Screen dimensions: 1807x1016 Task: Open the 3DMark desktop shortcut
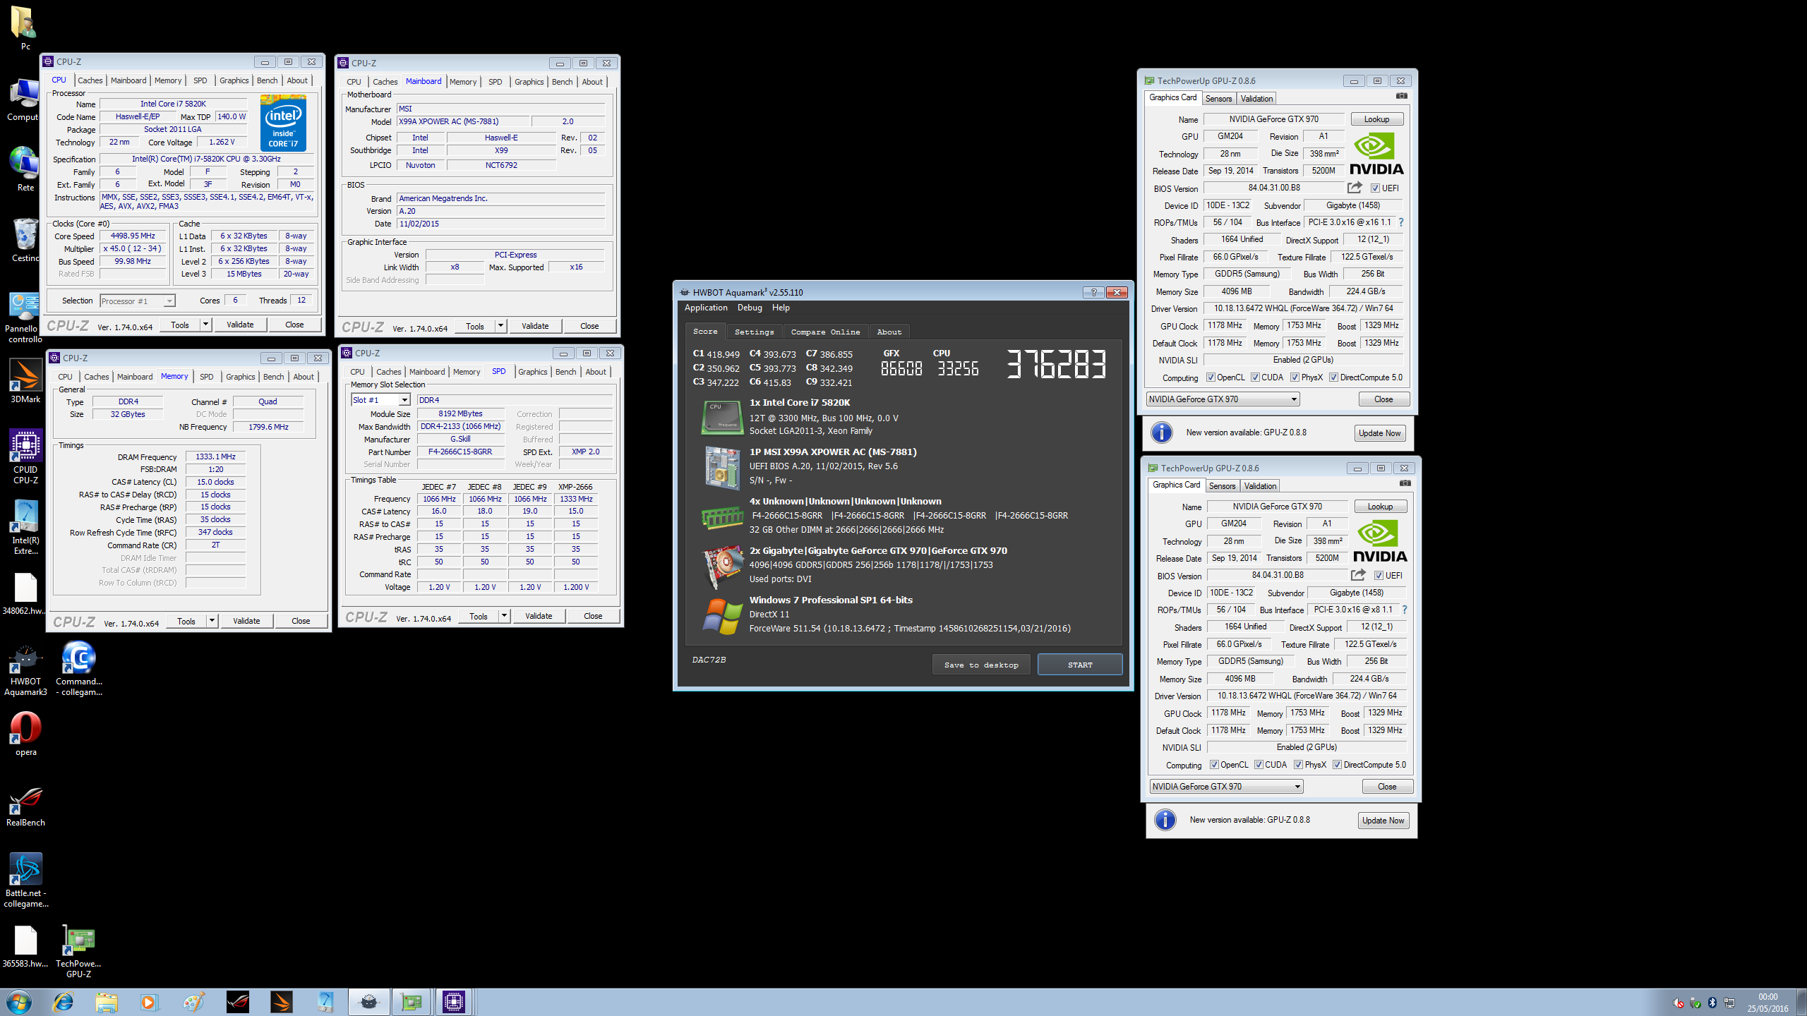coord(25,382)
